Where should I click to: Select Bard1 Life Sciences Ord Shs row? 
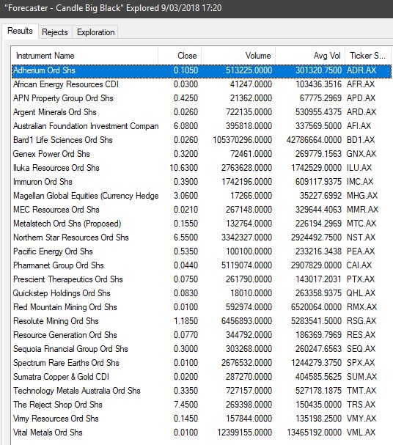pos(202,140)
